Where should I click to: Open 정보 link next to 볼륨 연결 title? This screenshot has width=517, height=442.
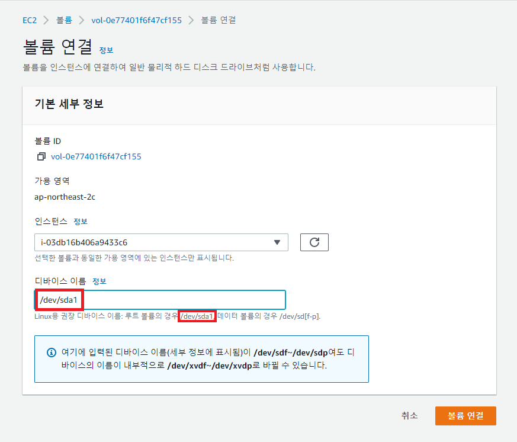[106, 50]
